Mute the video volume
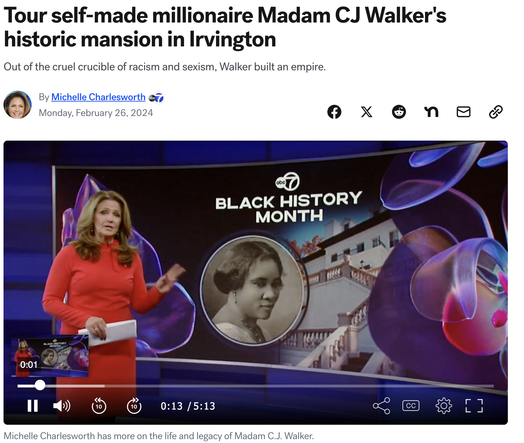Screen dimensions: 524x443 click(x=62, y=406)
